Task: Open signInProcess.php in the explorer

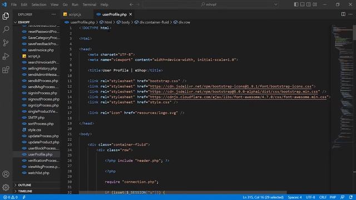Action: tap(42, 93)
